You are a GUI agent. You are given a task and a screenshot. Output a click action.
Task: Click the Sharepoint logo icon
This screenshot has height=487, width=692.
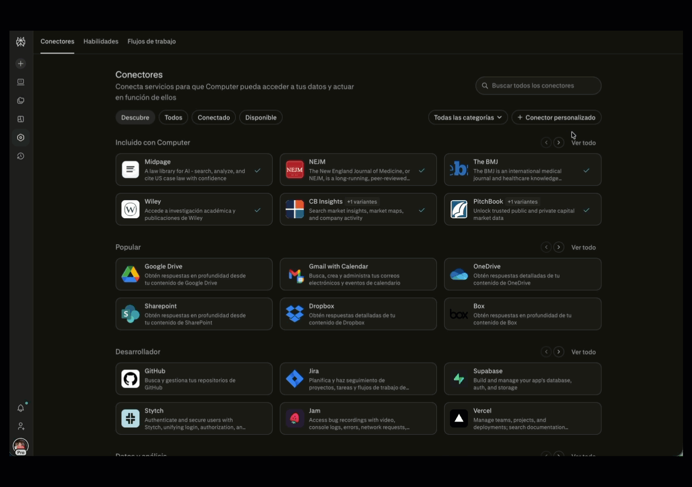pos(130,314)
